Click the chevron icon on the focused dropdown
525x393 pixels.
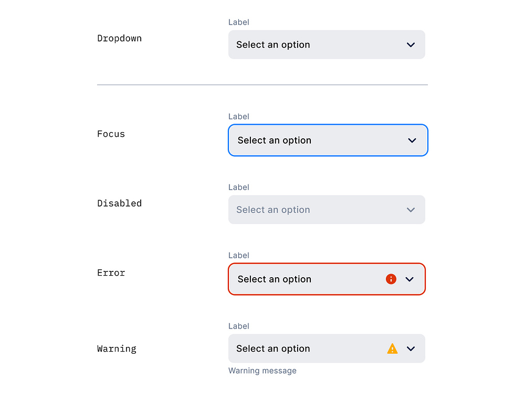[x=412, y=140]
